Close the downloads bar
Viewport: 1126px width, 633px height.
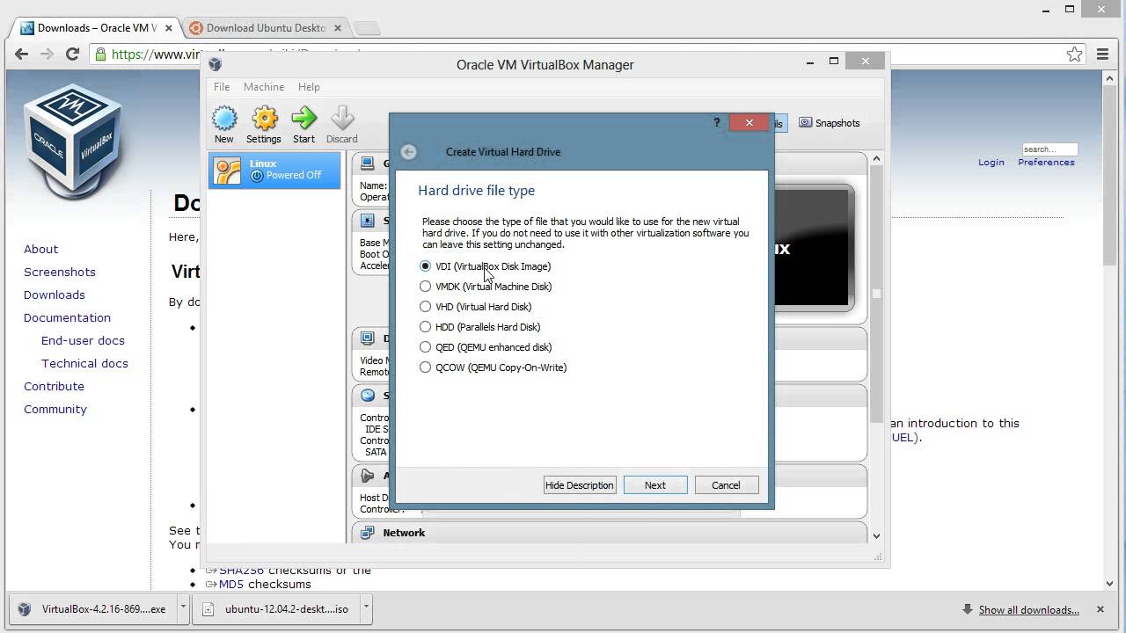click(1100, 609)
